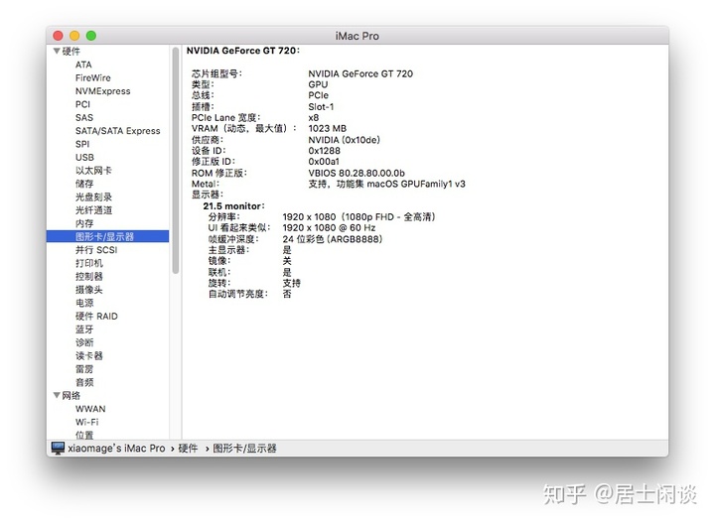715x523 pixels.
Task: Select SAS in the hardware list
Action: click(84, 117)
